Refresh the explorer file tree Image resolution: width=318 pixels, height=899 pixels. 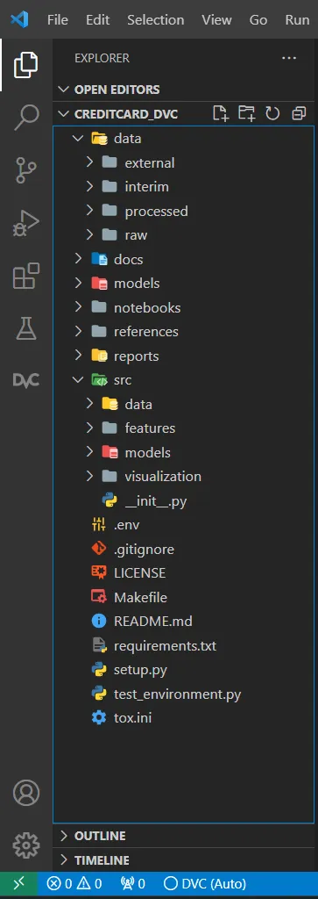(x=272, y=113)
